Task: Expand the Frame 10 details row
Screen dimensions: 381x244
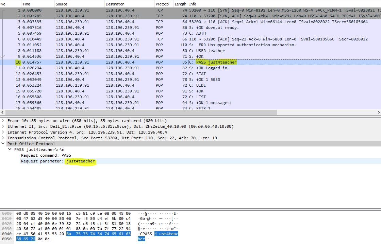Action: (3, 120)
